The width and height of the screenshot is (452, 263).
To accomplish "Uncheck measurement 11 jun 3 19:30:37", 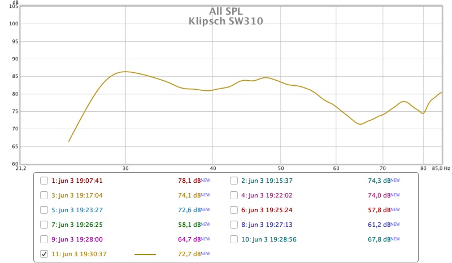I will pos(44,254).
